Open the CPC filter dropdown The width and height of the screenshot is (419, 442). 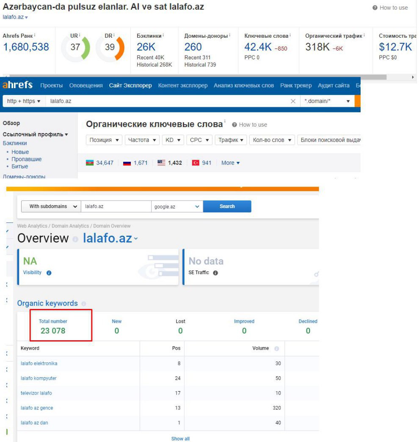pyautogui.click(x=199, y=140)
